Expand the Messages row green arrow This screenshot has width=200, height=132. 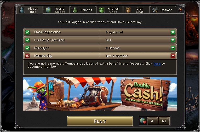(x=173, y=48)
